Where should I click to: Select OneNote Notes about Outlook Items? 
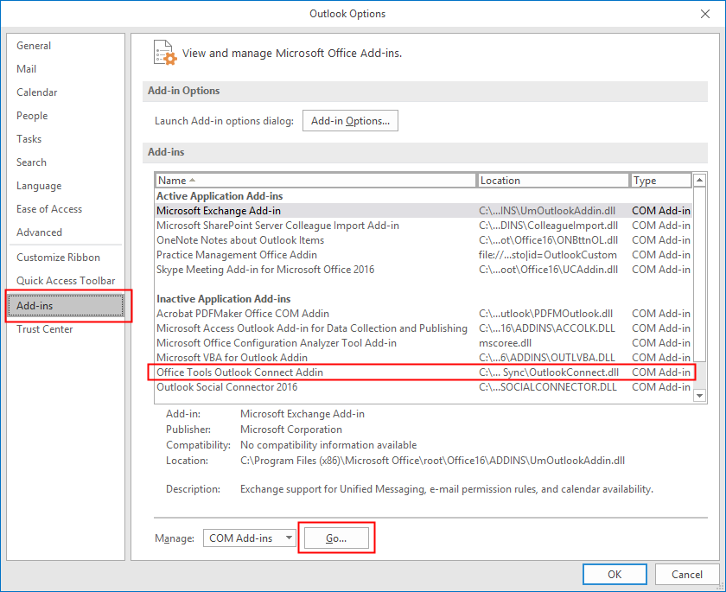pyautogui.click(x=423, y=240)
